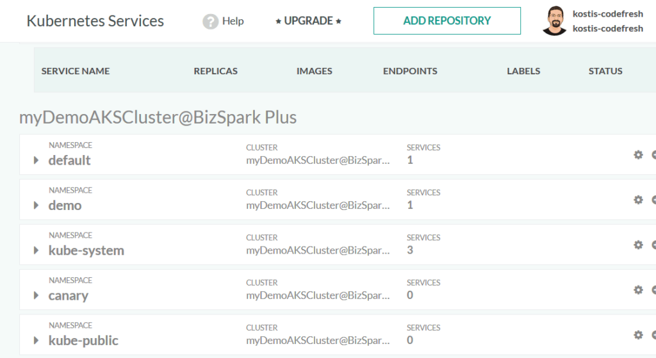Image resolution: width=656 pixels, height=358 pixels.
Task: Click the kostis-codefresh account name
Action: point(607,14)
